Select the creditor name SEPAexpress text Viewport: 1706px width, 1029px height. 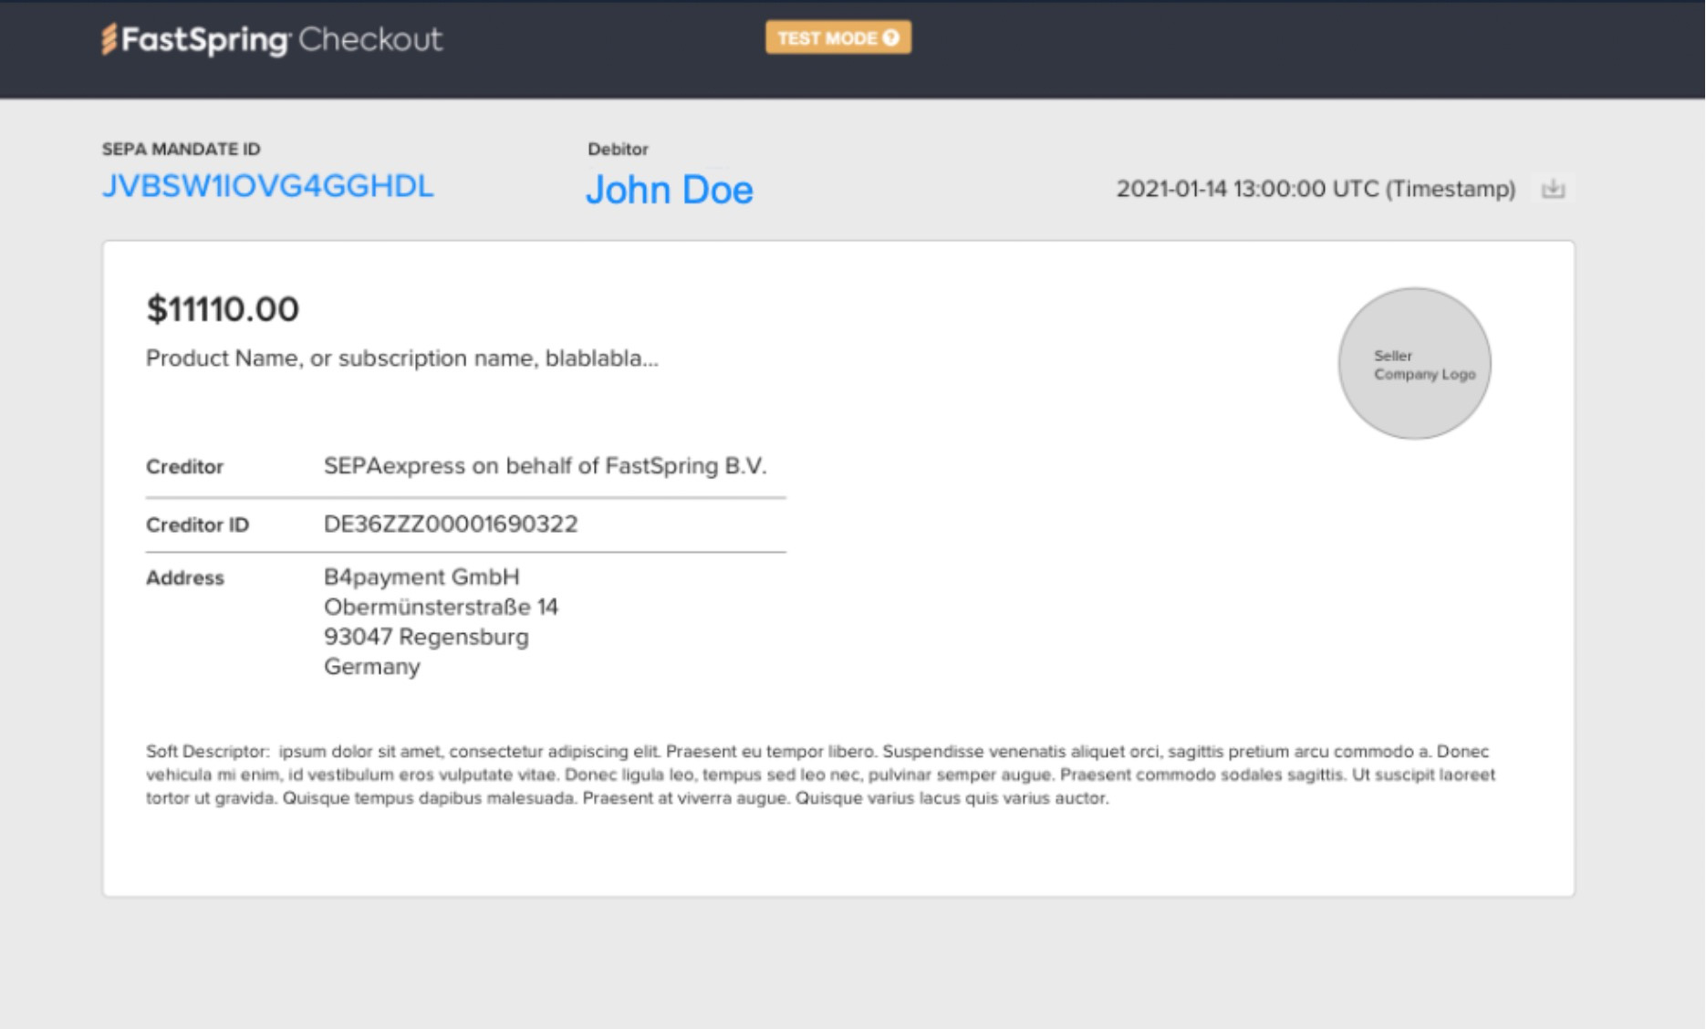point(545,466)
